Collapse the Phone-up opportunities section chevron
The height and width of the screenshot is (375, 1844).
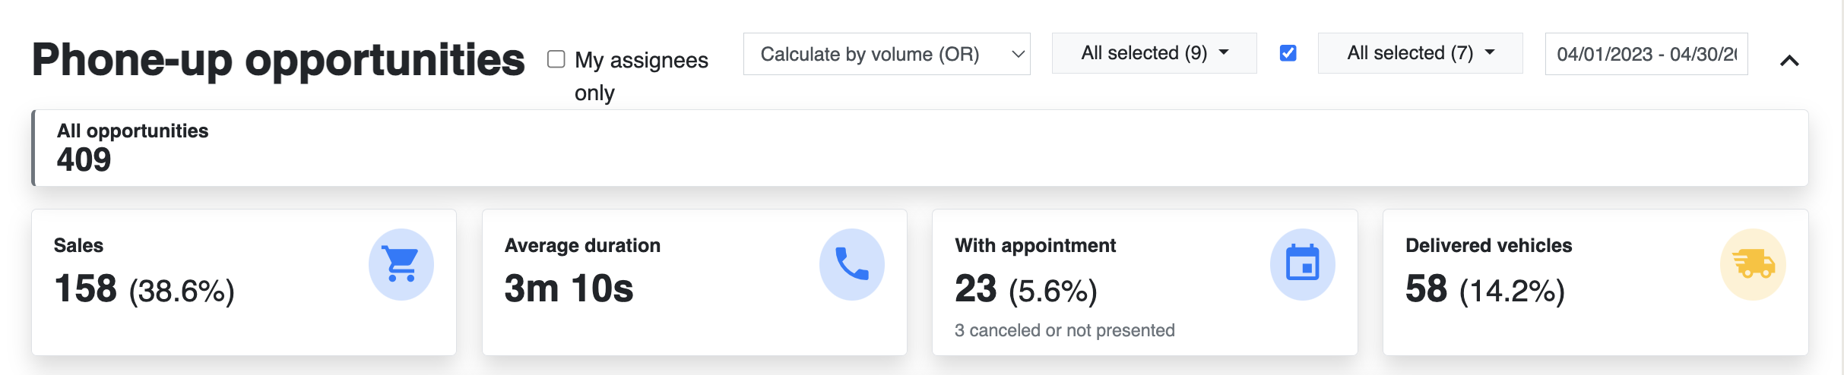click(1790, 61)
